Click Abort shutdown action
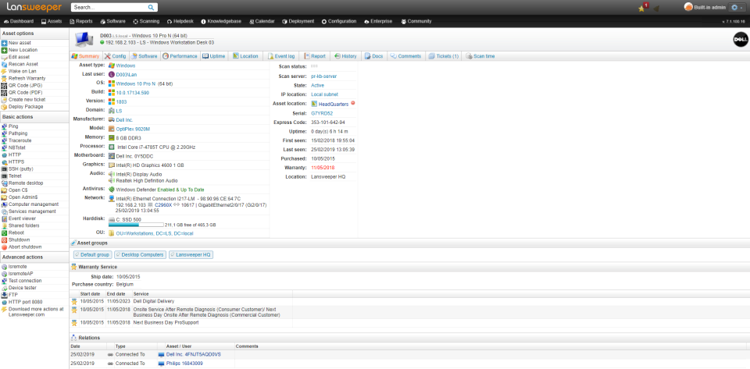This screenshot has height=369, width=750. (25, 247)
